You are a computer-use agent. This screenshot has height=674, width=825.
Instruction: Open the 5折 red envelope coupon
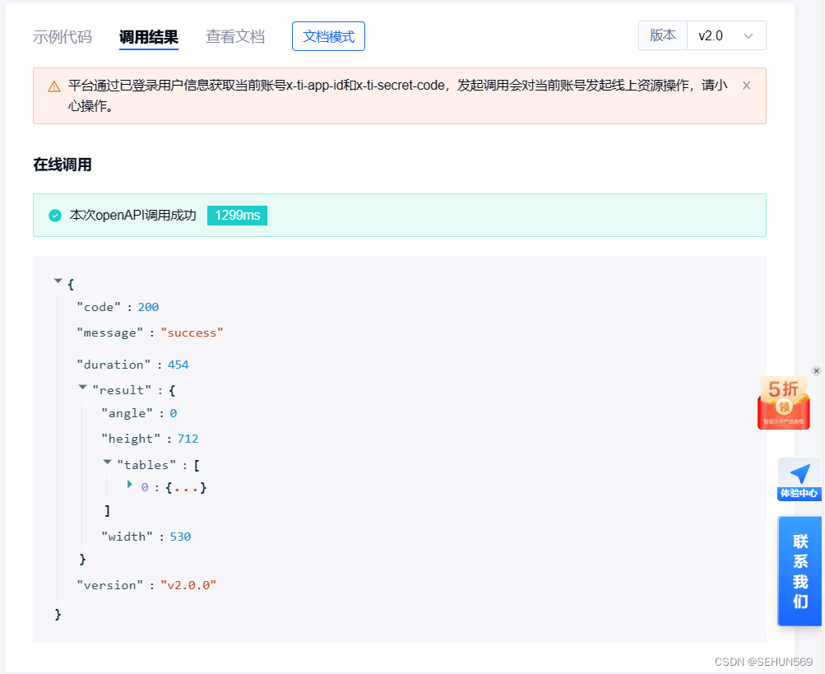click(x=783, y=403)
